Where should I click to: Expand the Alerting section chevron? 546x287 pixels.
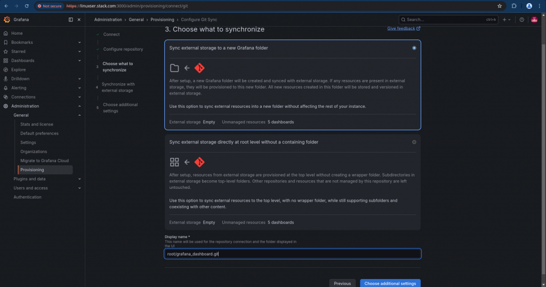(x=79, y=88)
